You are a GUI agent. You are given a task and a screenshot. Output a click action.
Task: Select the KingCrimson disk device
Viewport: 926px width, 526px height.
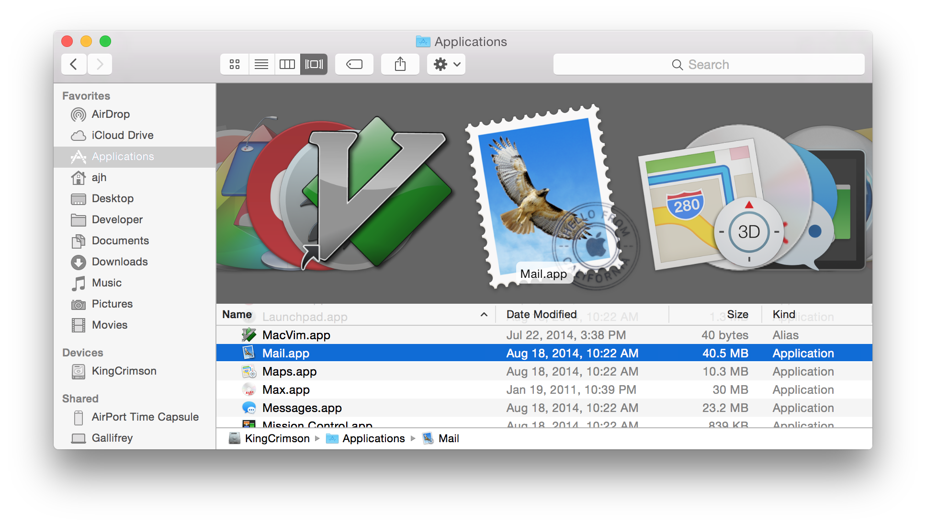click(x=135, y=371)
